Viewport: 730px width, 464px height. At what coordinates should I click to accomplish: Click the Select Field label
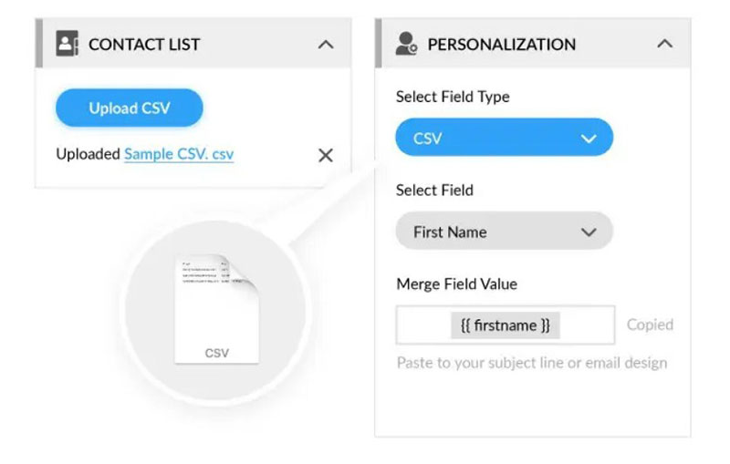pos(434,191)
